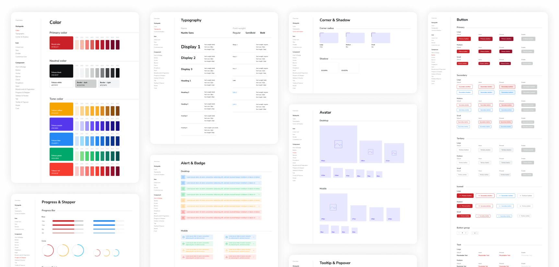
Task: Pick the 900 shade of Primary color
Action: click(117, 45)
